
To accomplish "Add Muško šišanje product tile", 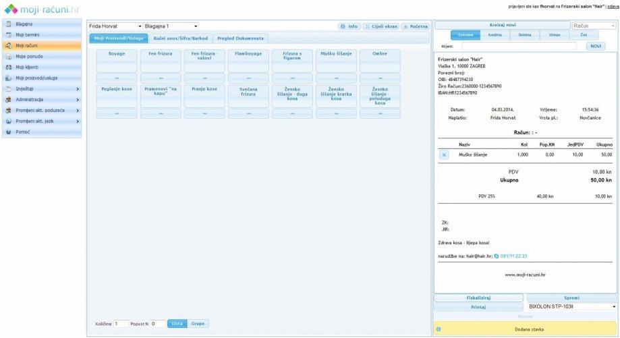I will pyautogui.click(x=336, y=61).
